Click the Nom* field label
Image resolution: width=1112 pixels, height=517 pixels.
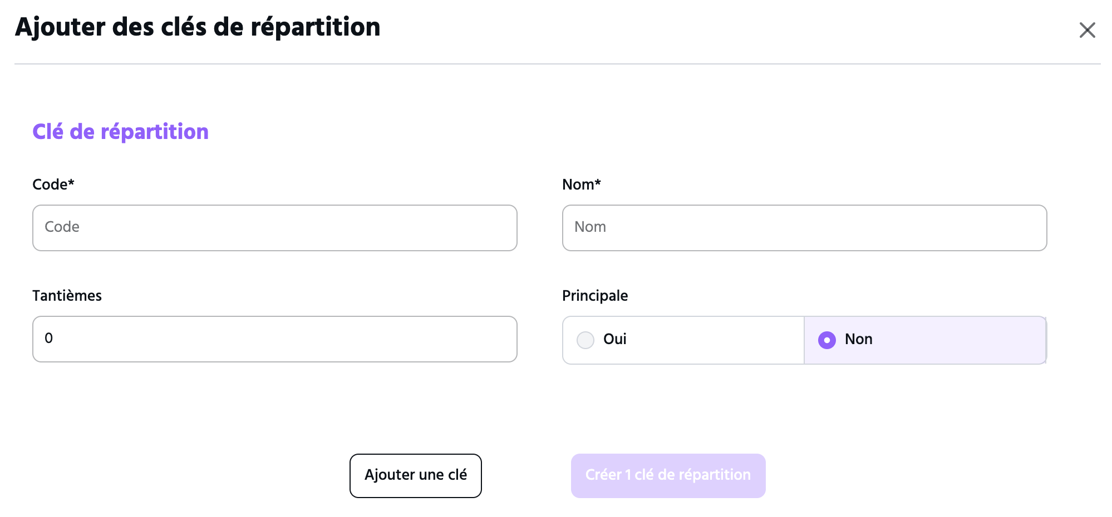coord(582,185)
